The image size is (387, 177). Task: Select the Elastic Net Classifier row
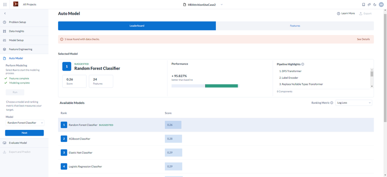pos(216,153)
